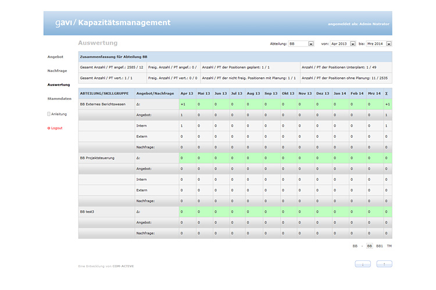Click Extern label under BB Externes Berichtswesen
Image resolution: width=436 pixels, height=290 pixels.
(x=141, y=137)
